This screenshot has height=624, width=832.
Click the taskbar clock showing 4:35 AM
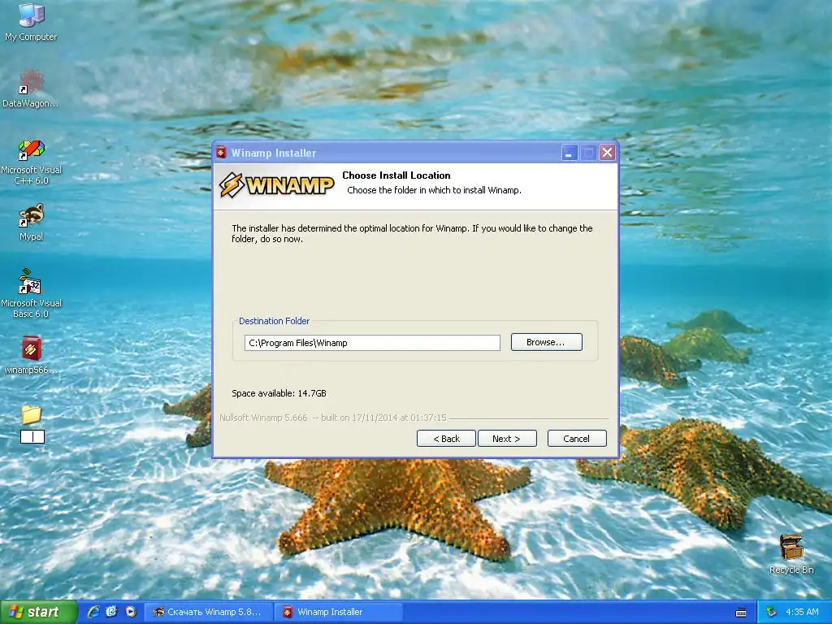pos(802,613)
